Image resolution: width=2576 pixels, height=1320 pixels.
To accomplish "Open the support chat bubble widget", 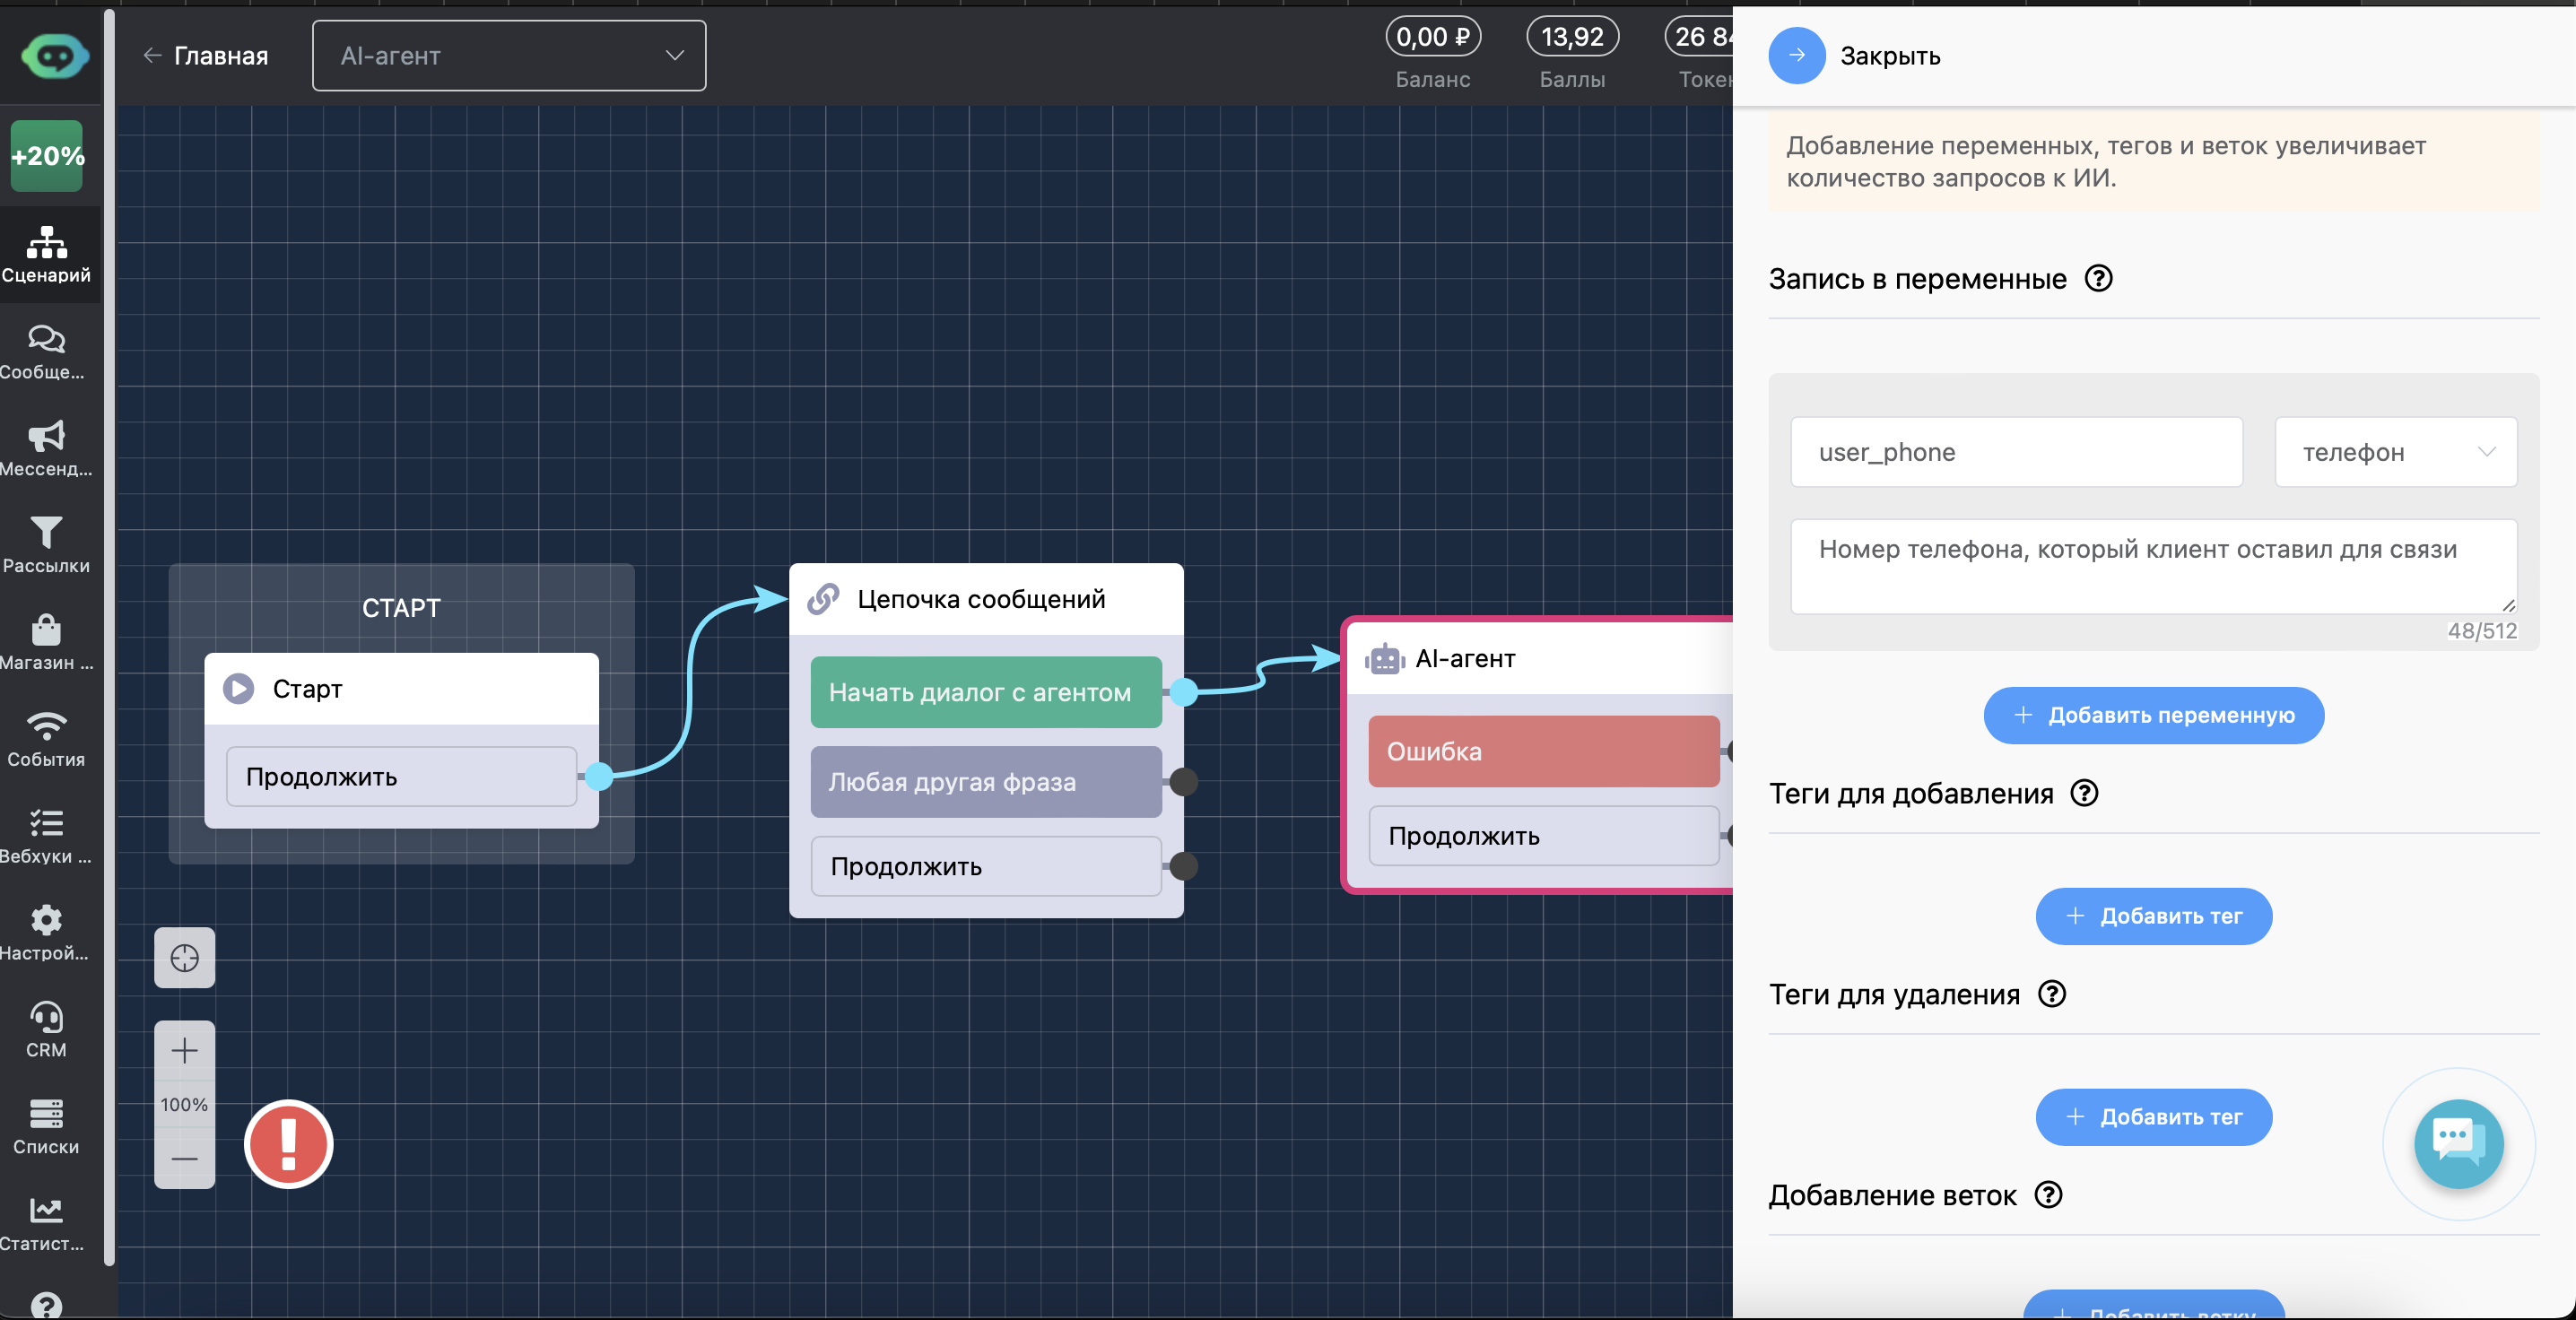I will (2459, 1144).
